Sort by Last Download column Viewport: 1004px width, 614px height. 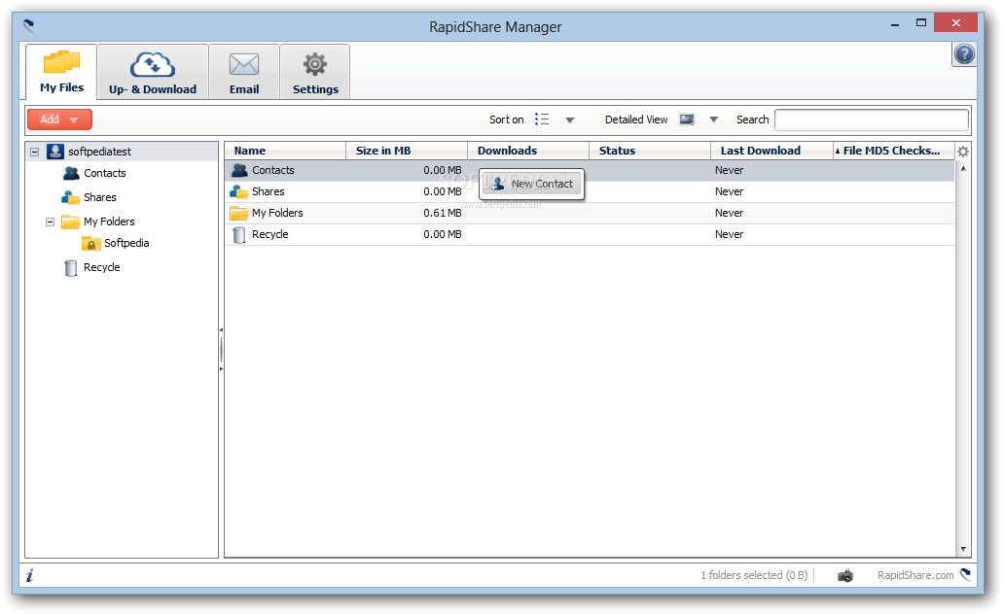click(x=771, y=151)
